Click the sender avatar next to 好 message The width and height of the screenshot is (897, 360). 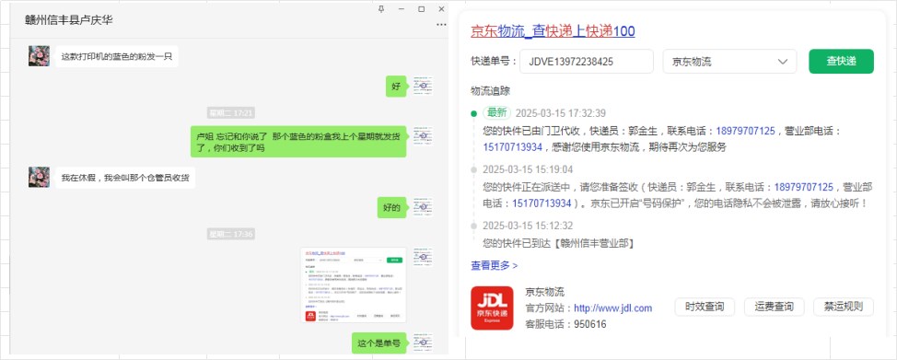[x=422, y=86]
